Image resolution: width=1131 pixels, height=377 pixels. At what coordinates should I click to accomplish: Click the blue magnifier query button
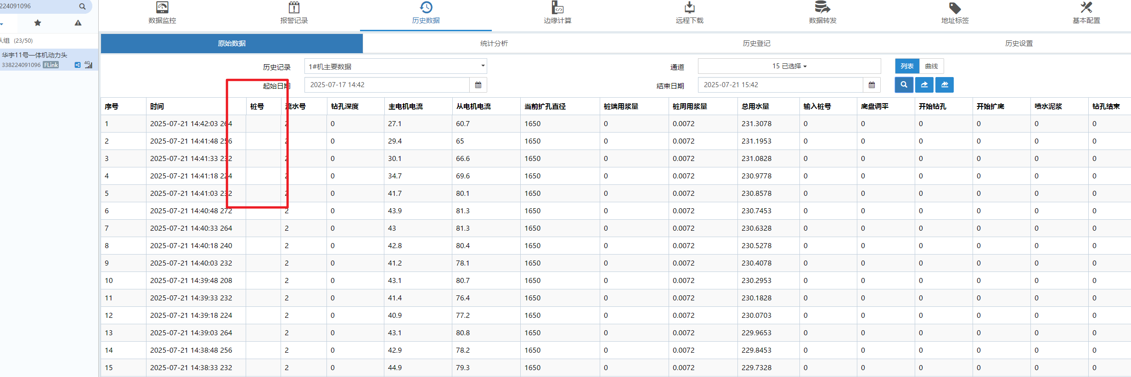pos(904,85)
